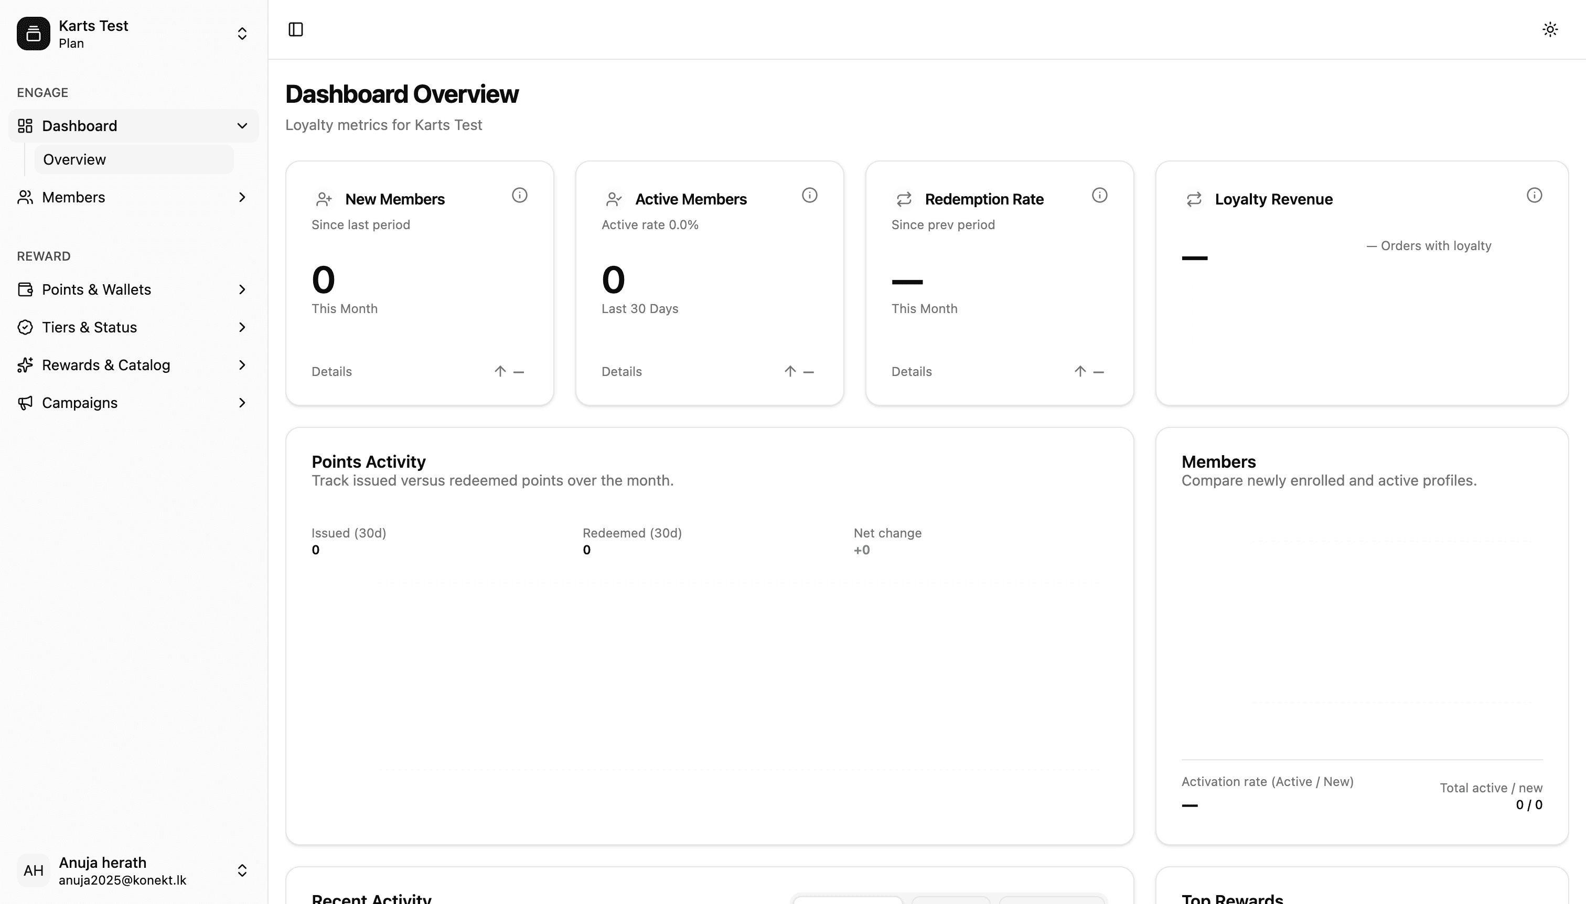Click the Rewards & Catalog sparkle icon

(x=25, y=365)
